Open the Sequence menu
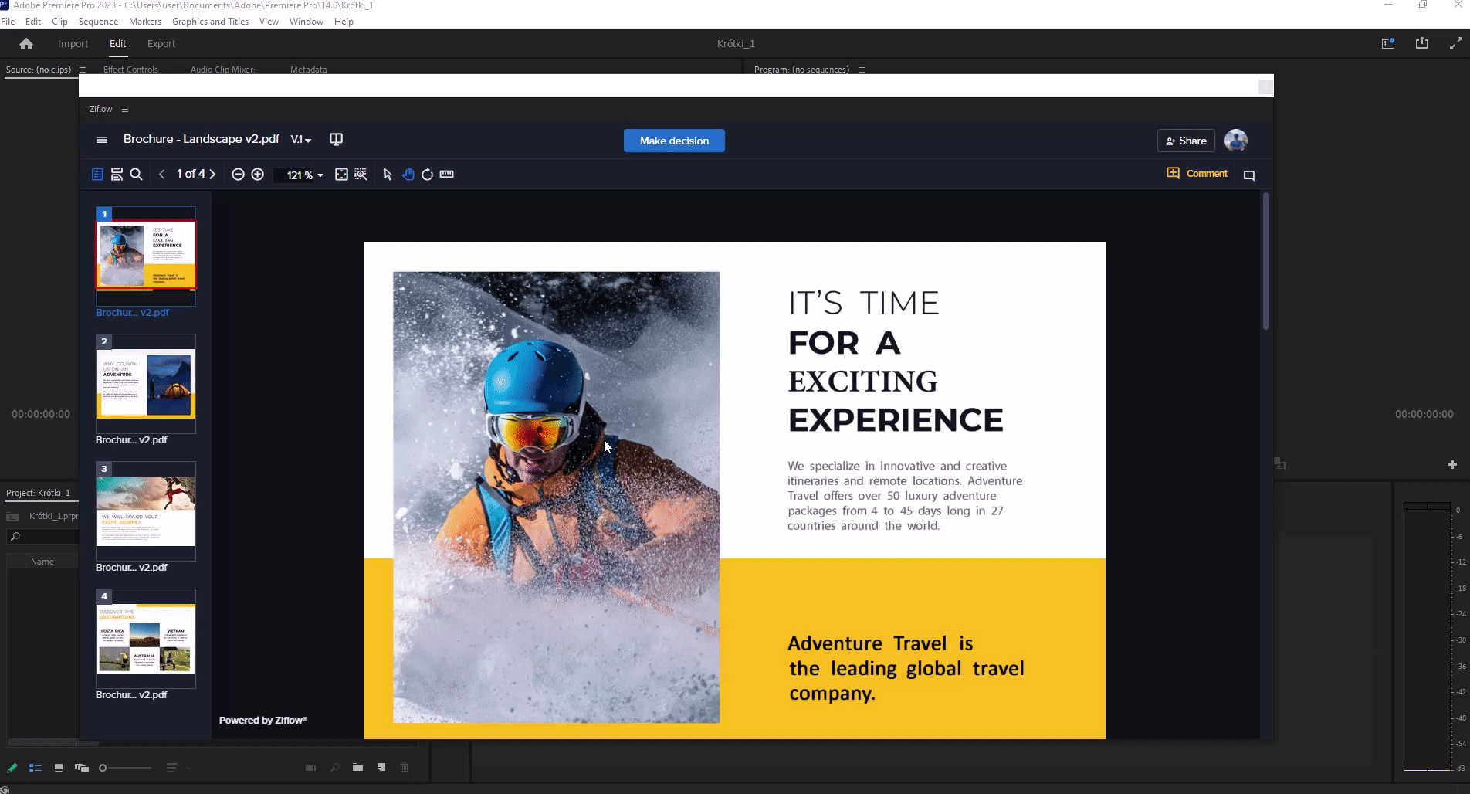This screenshot has width=1470, height=794. tap(98, 22)
